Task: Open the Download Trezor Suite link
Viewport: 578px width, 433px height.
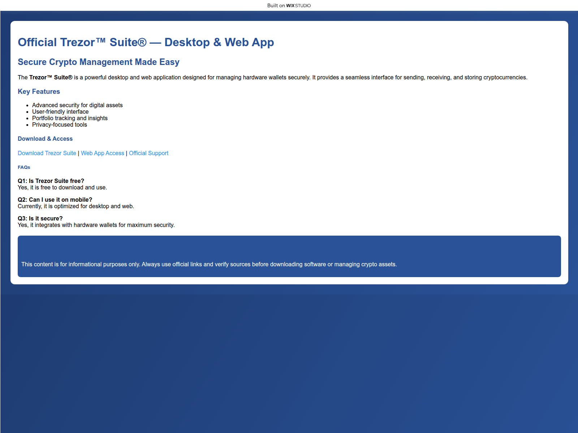Action: (47, 153)
